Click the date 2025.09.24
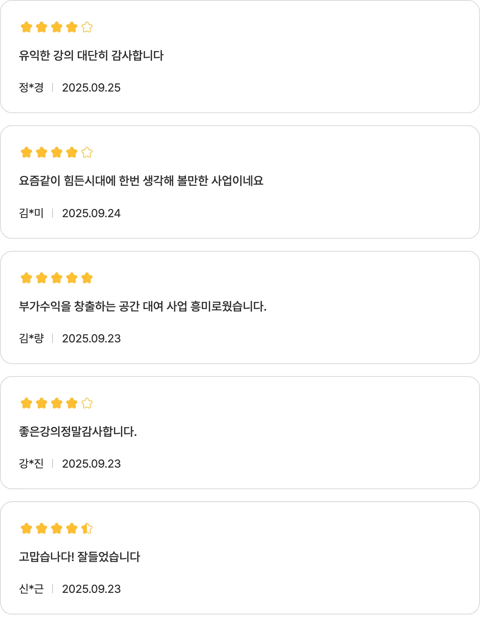The width and height of the screenshot is (480, 633). click(91, 213)
